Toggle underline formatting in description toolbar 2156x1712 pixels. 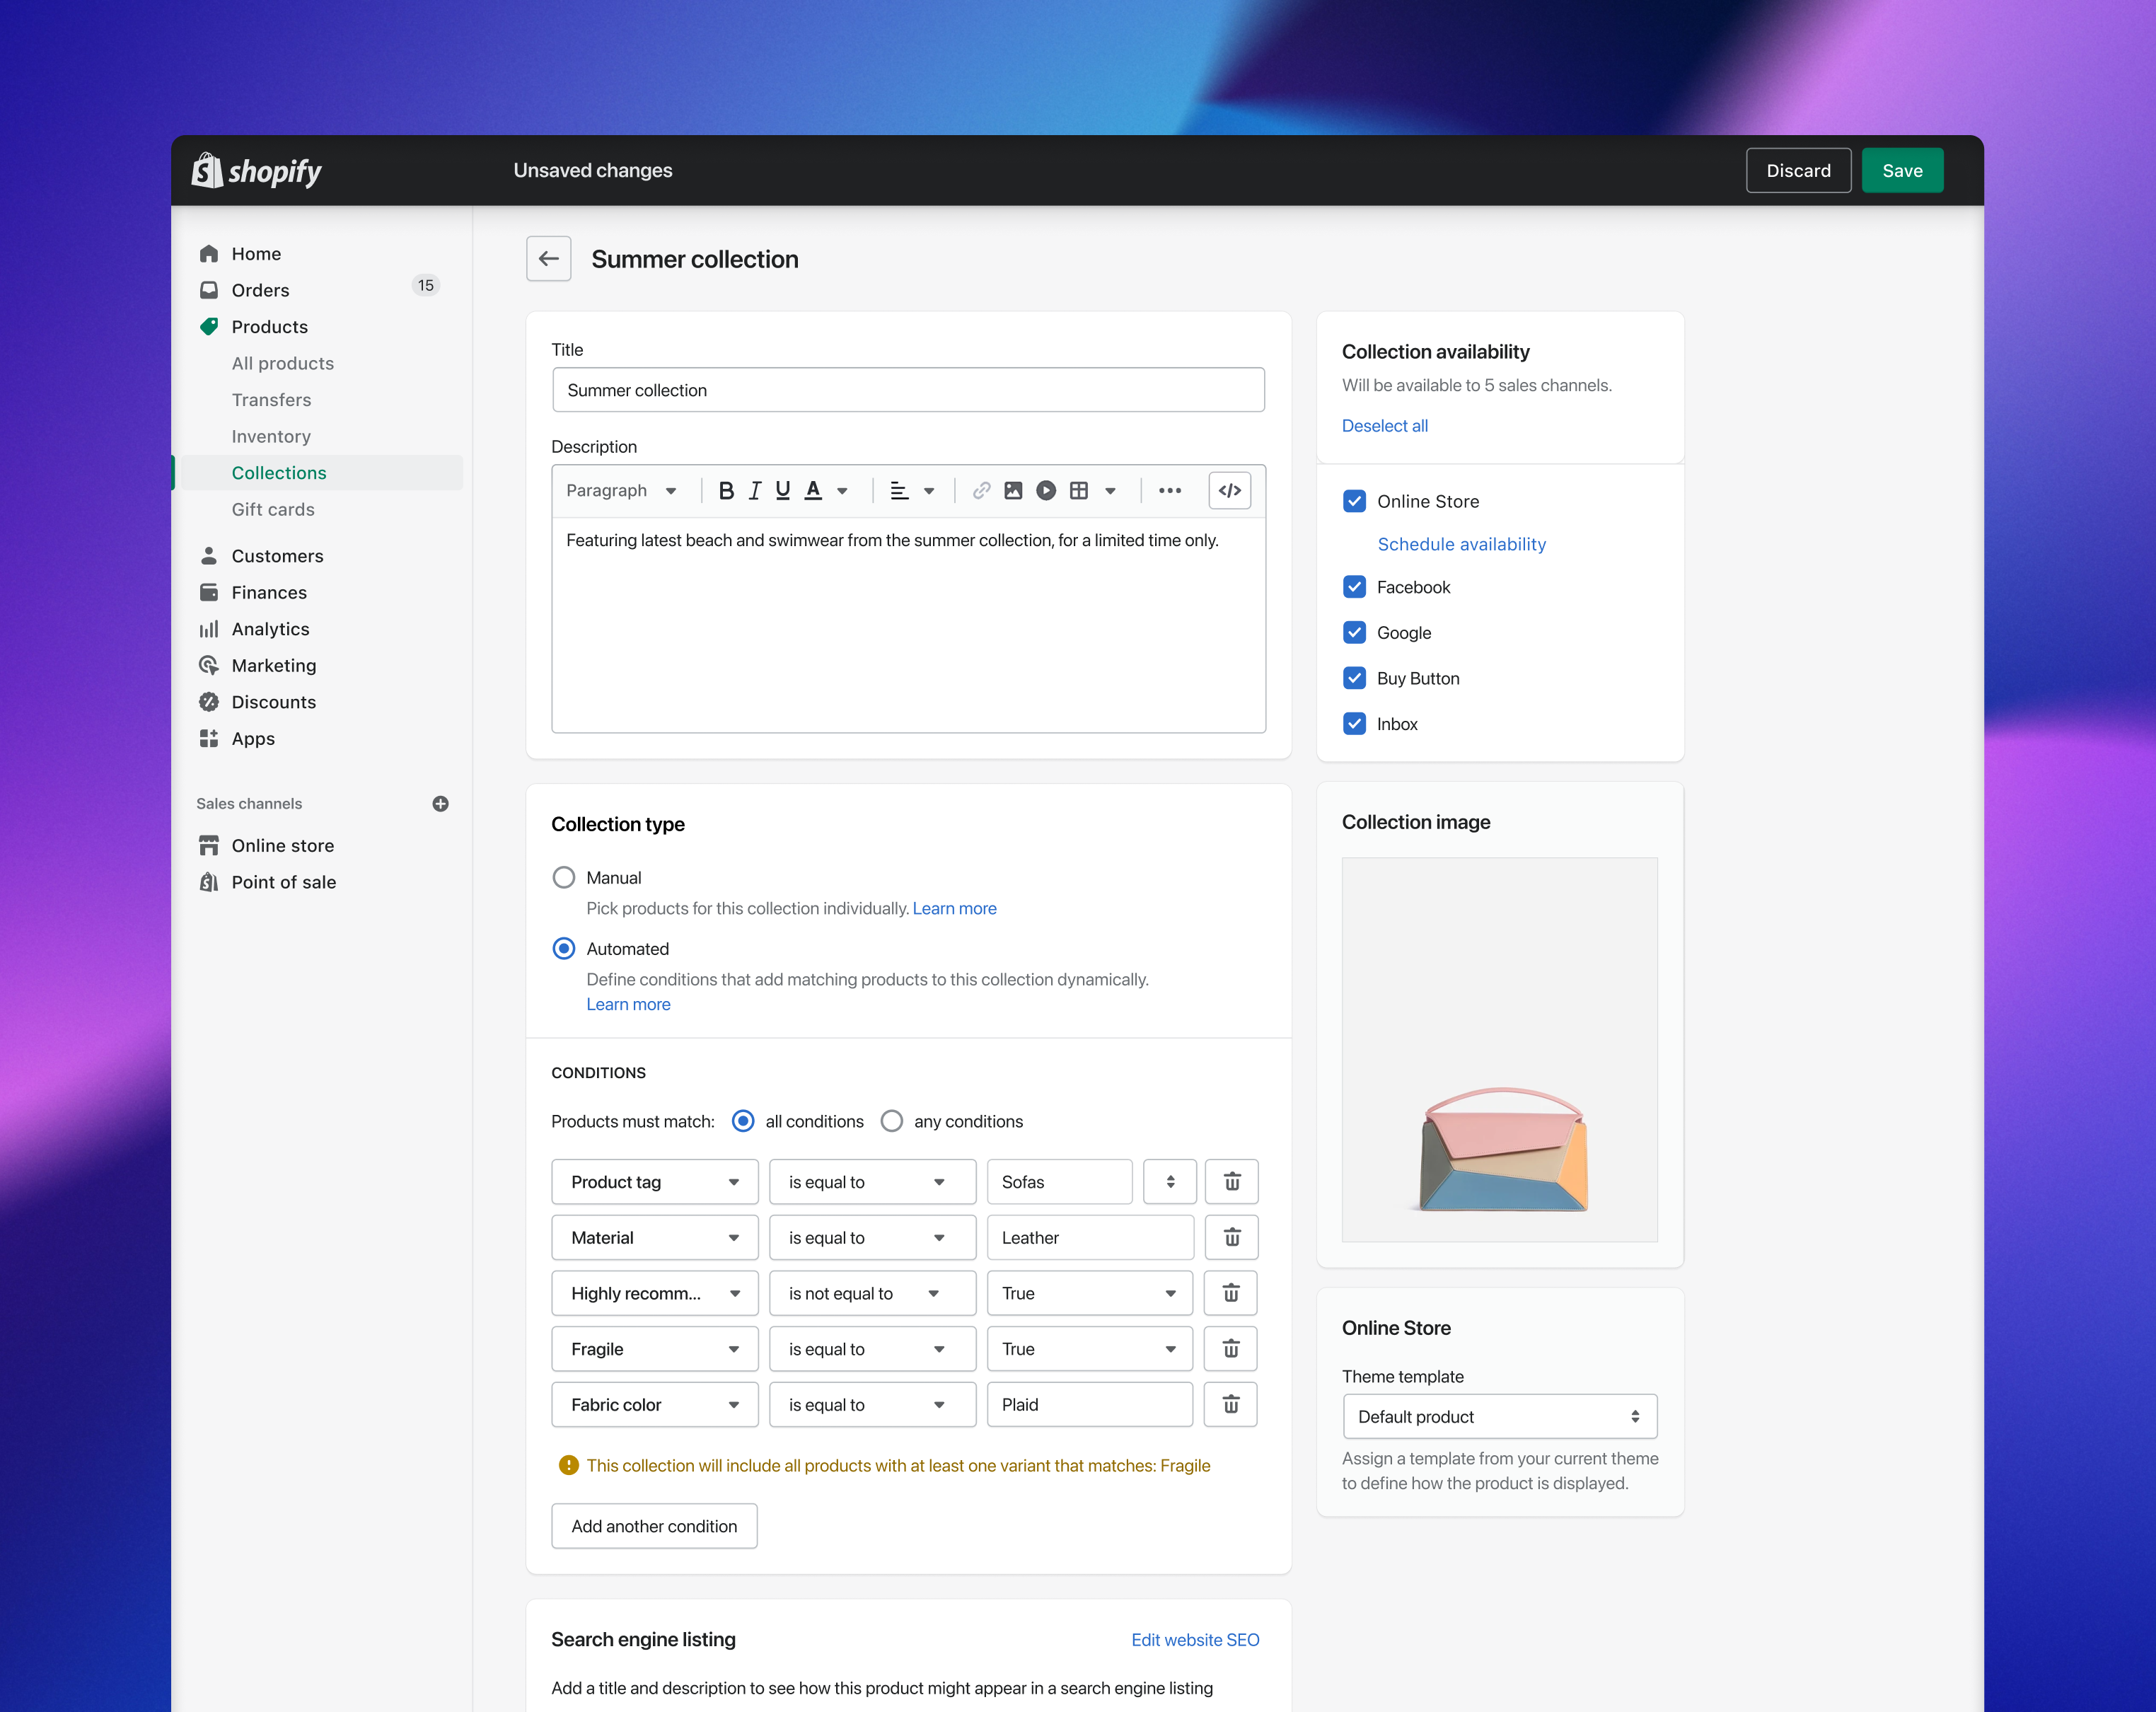(783, 491)
